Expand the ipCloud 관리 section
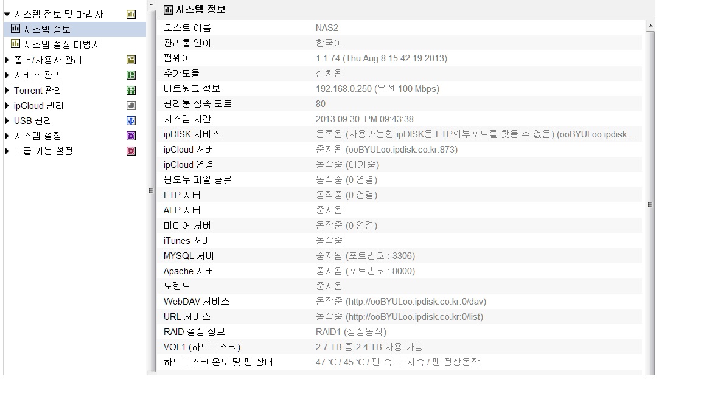This screenshot has height=394, width=701. [x=7, y=105]
